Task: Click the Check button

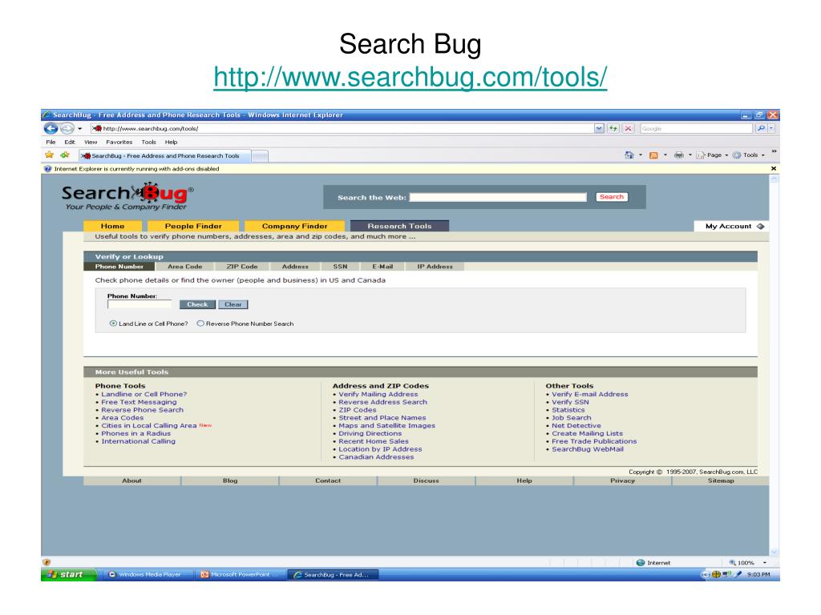Action: pyautogui.click(x=197, y=304)
